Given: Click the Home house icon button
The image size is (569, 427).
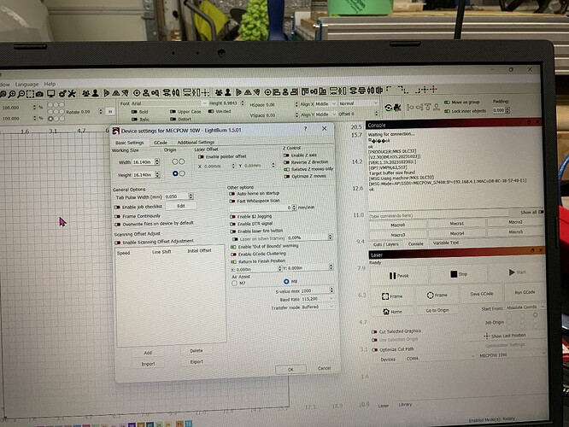Looking at the screenshot, I should tap(392, 311).
